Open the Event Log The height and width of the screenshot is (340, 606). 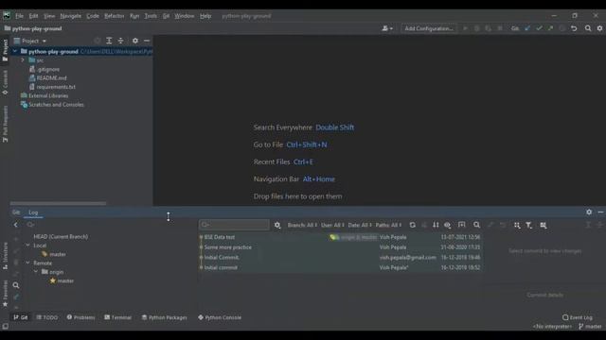pos(578,317)
